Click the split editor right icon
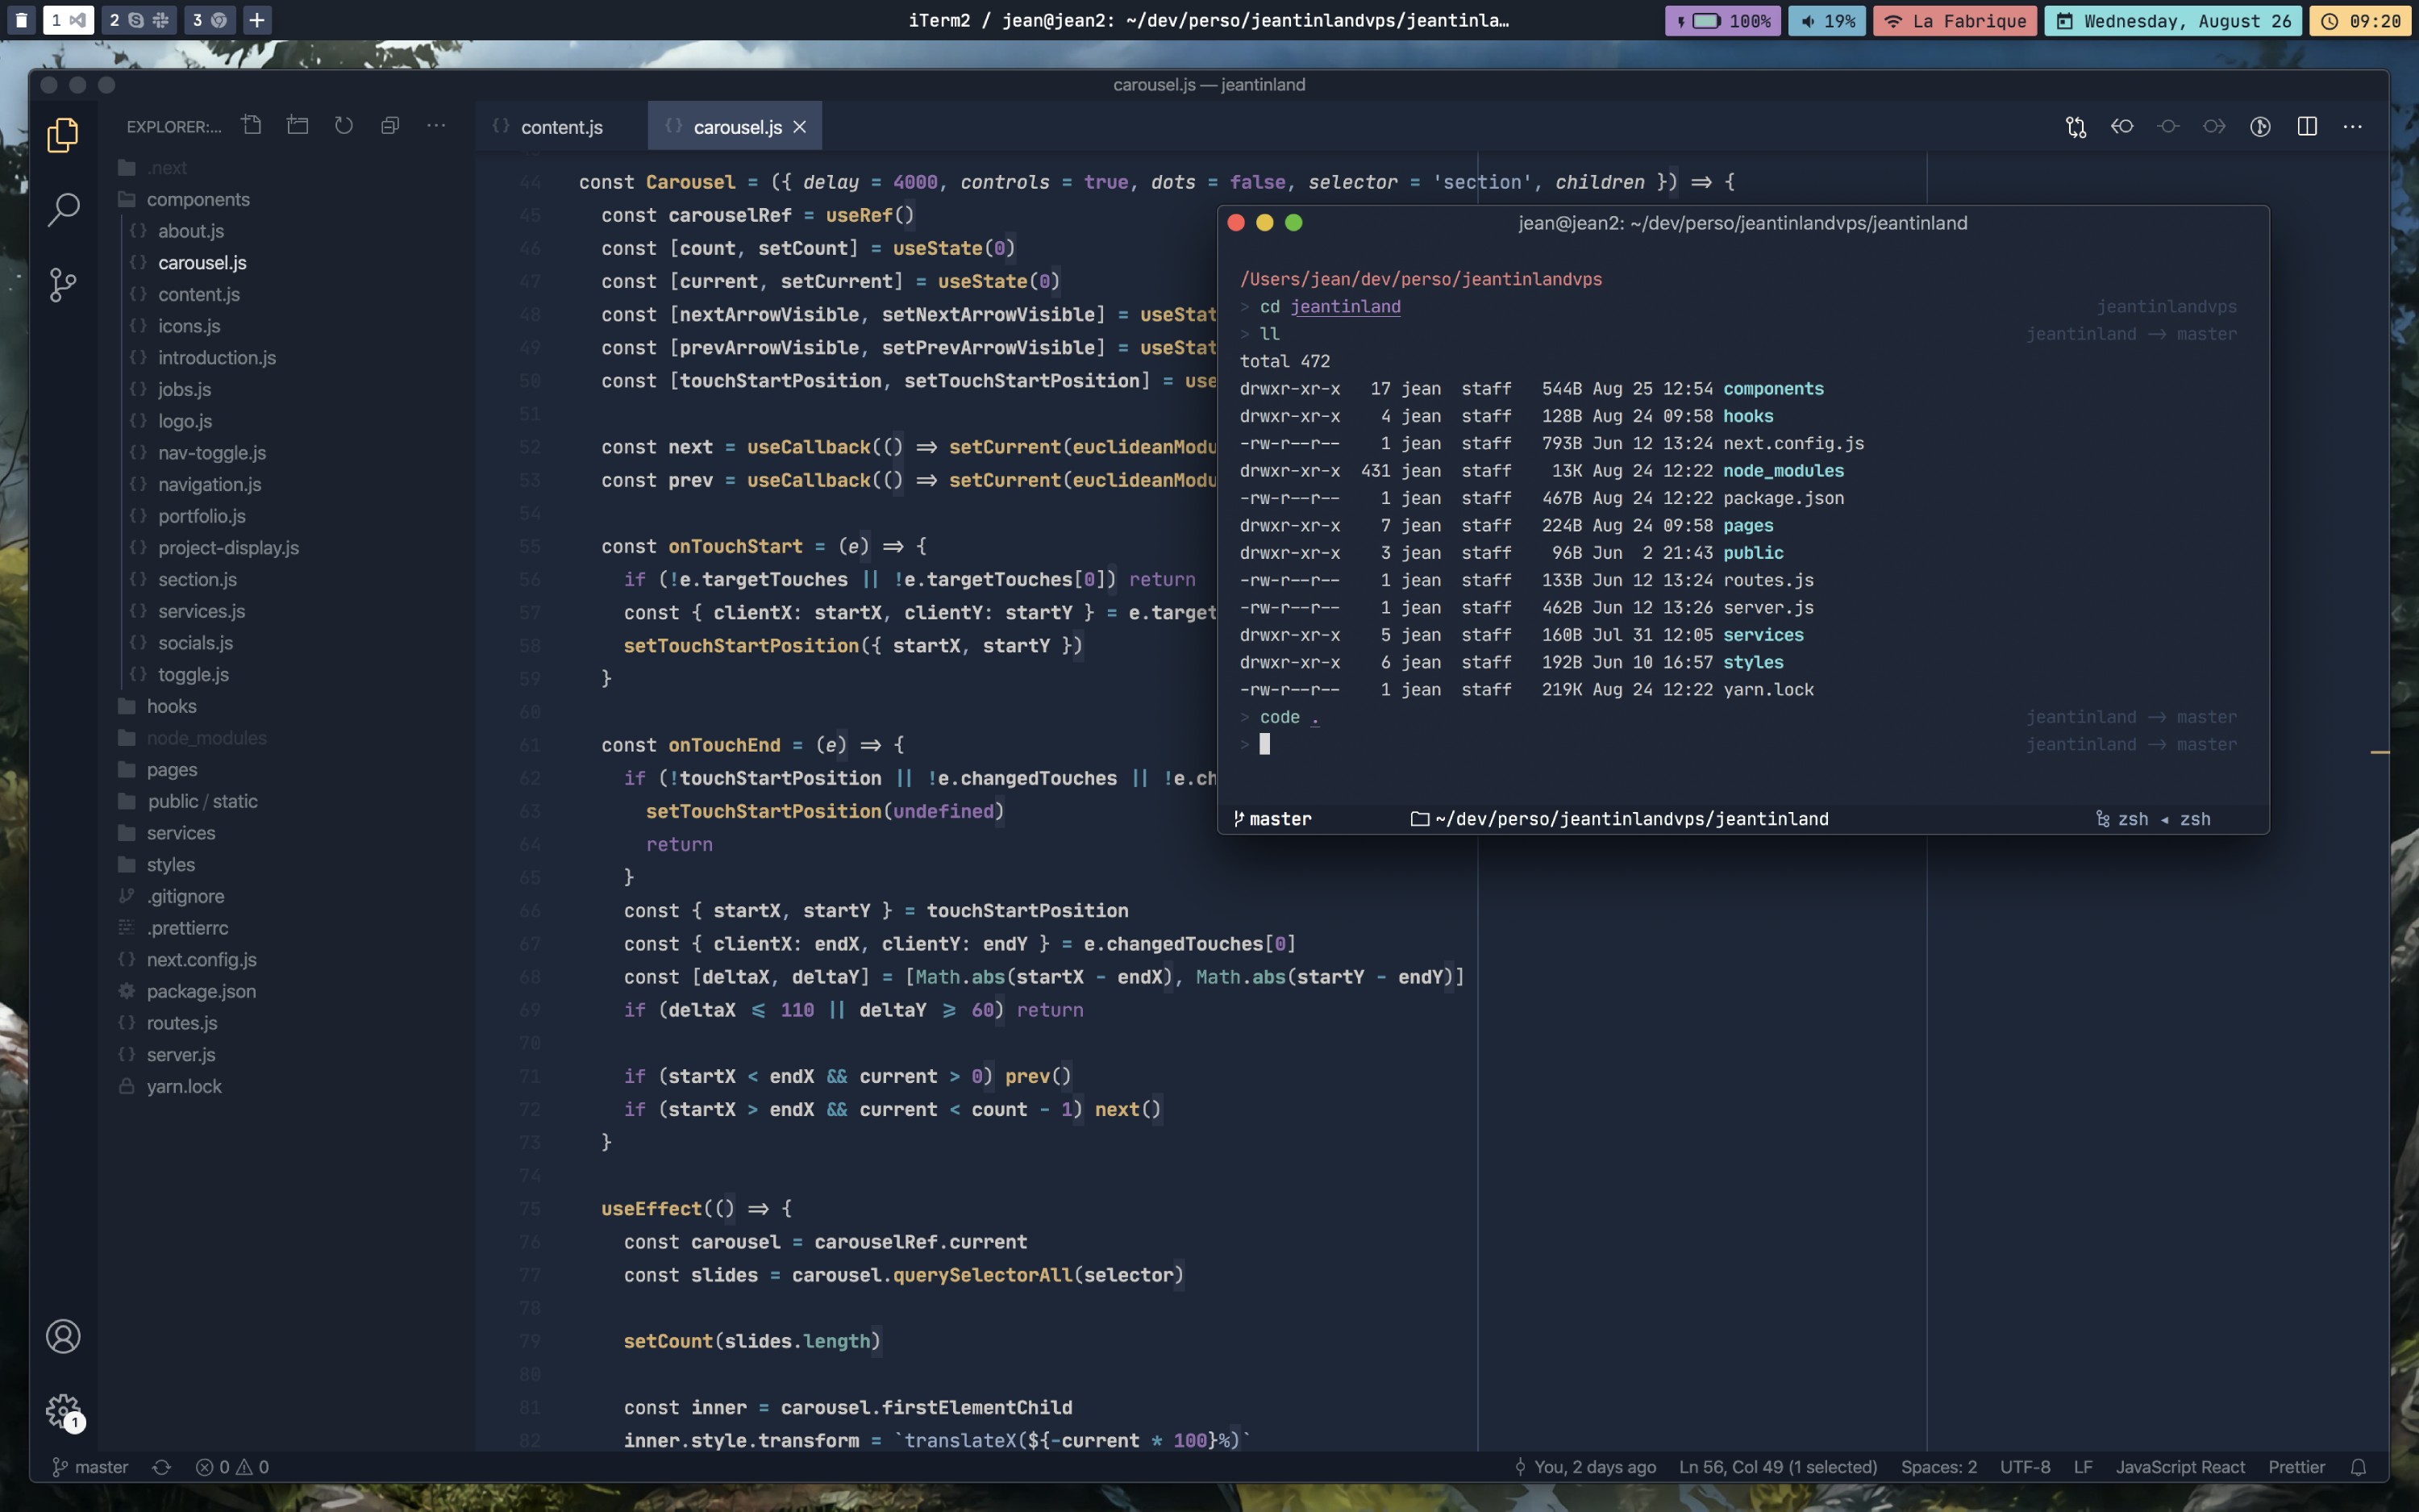Image resolution: width=2419 pixels, height=1512 pixels. coord(2307,126)
